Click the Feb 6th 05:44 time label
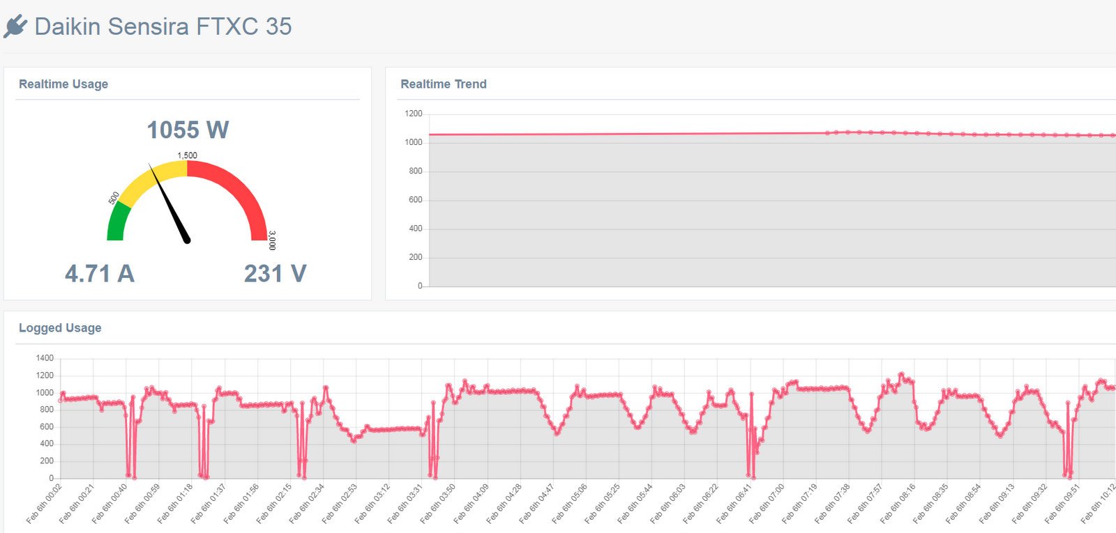The width and height of the screenshot is (1116, 533). pos(635,504)
